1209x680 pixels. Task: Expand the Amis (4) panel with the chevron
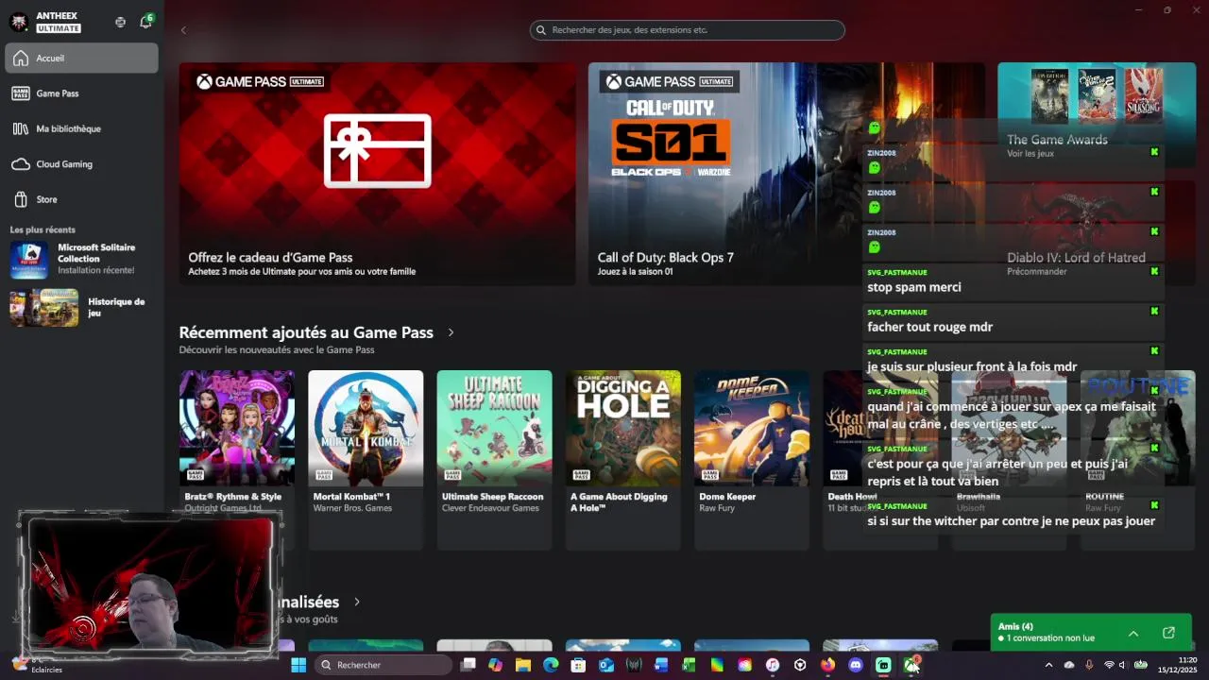coord(1133,633)
